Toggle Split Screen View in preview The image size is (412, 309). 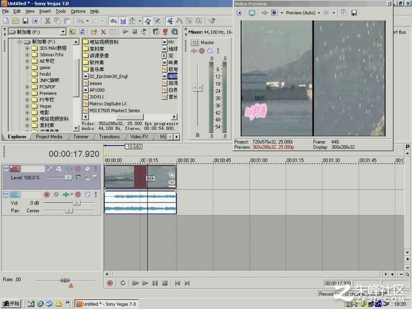coord(274,13)
